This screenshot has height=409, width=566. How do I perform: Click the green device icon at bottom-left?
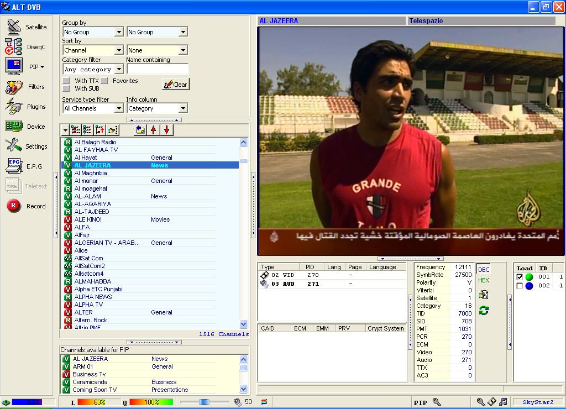tap(6, 402)
